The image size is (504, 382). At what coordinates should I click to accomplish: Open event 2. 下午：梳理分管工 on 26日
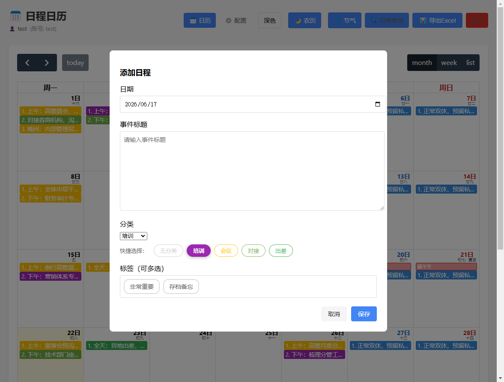(x=314, y=355)
